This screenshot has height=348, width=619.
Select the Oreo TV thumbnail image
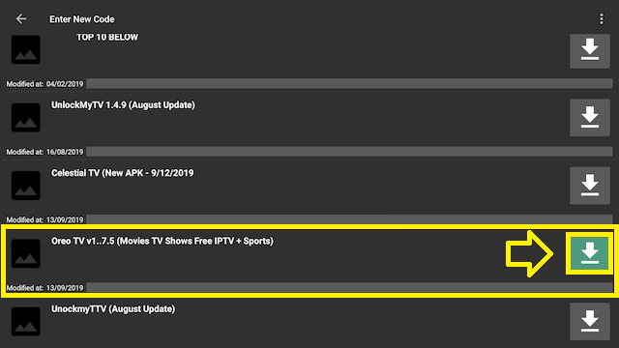click(x=26, y=253)
